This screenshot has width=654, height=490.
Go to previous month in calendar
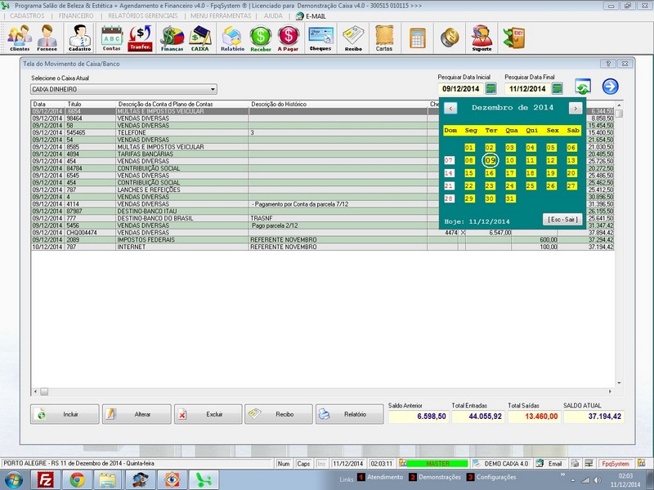450,108
